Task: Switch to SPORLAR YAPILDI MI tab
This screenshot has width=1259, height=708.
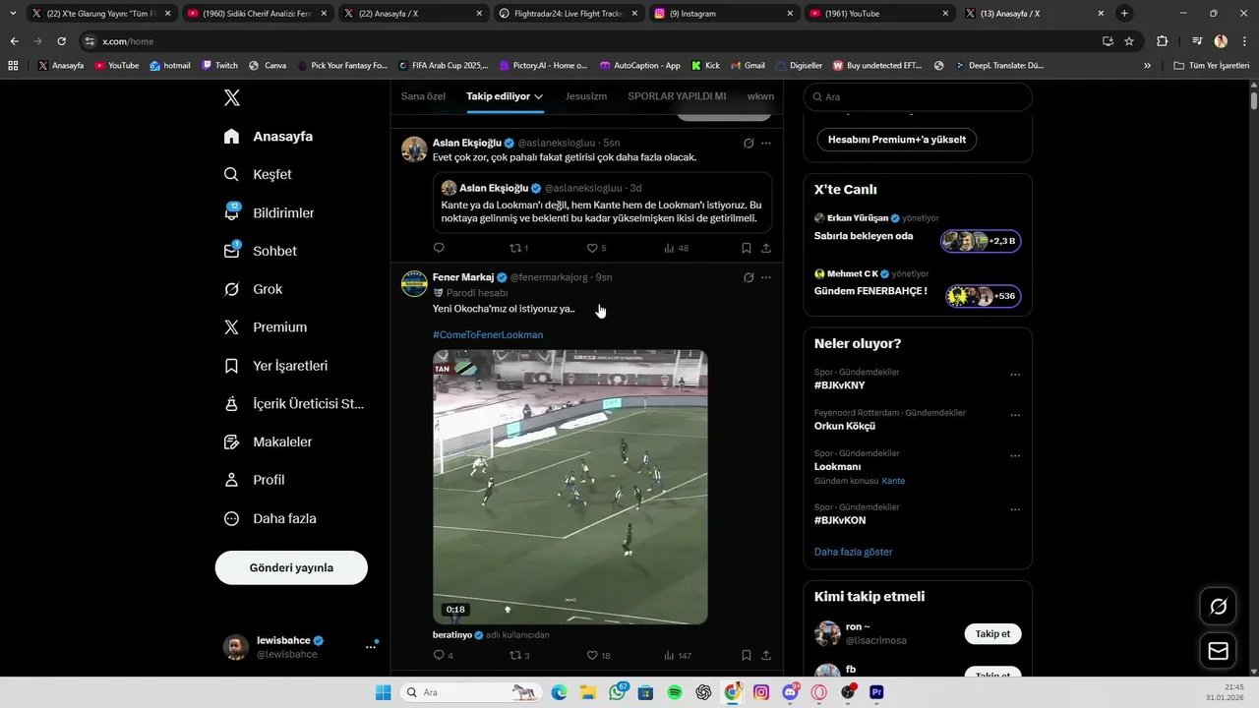Action: [677, 96]
